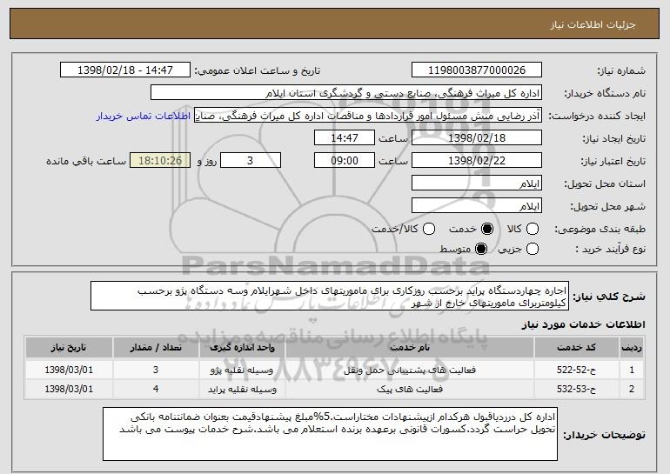Click the remaining days field showing 3
This screenshot has height=474, width=670.
point(251,161)
